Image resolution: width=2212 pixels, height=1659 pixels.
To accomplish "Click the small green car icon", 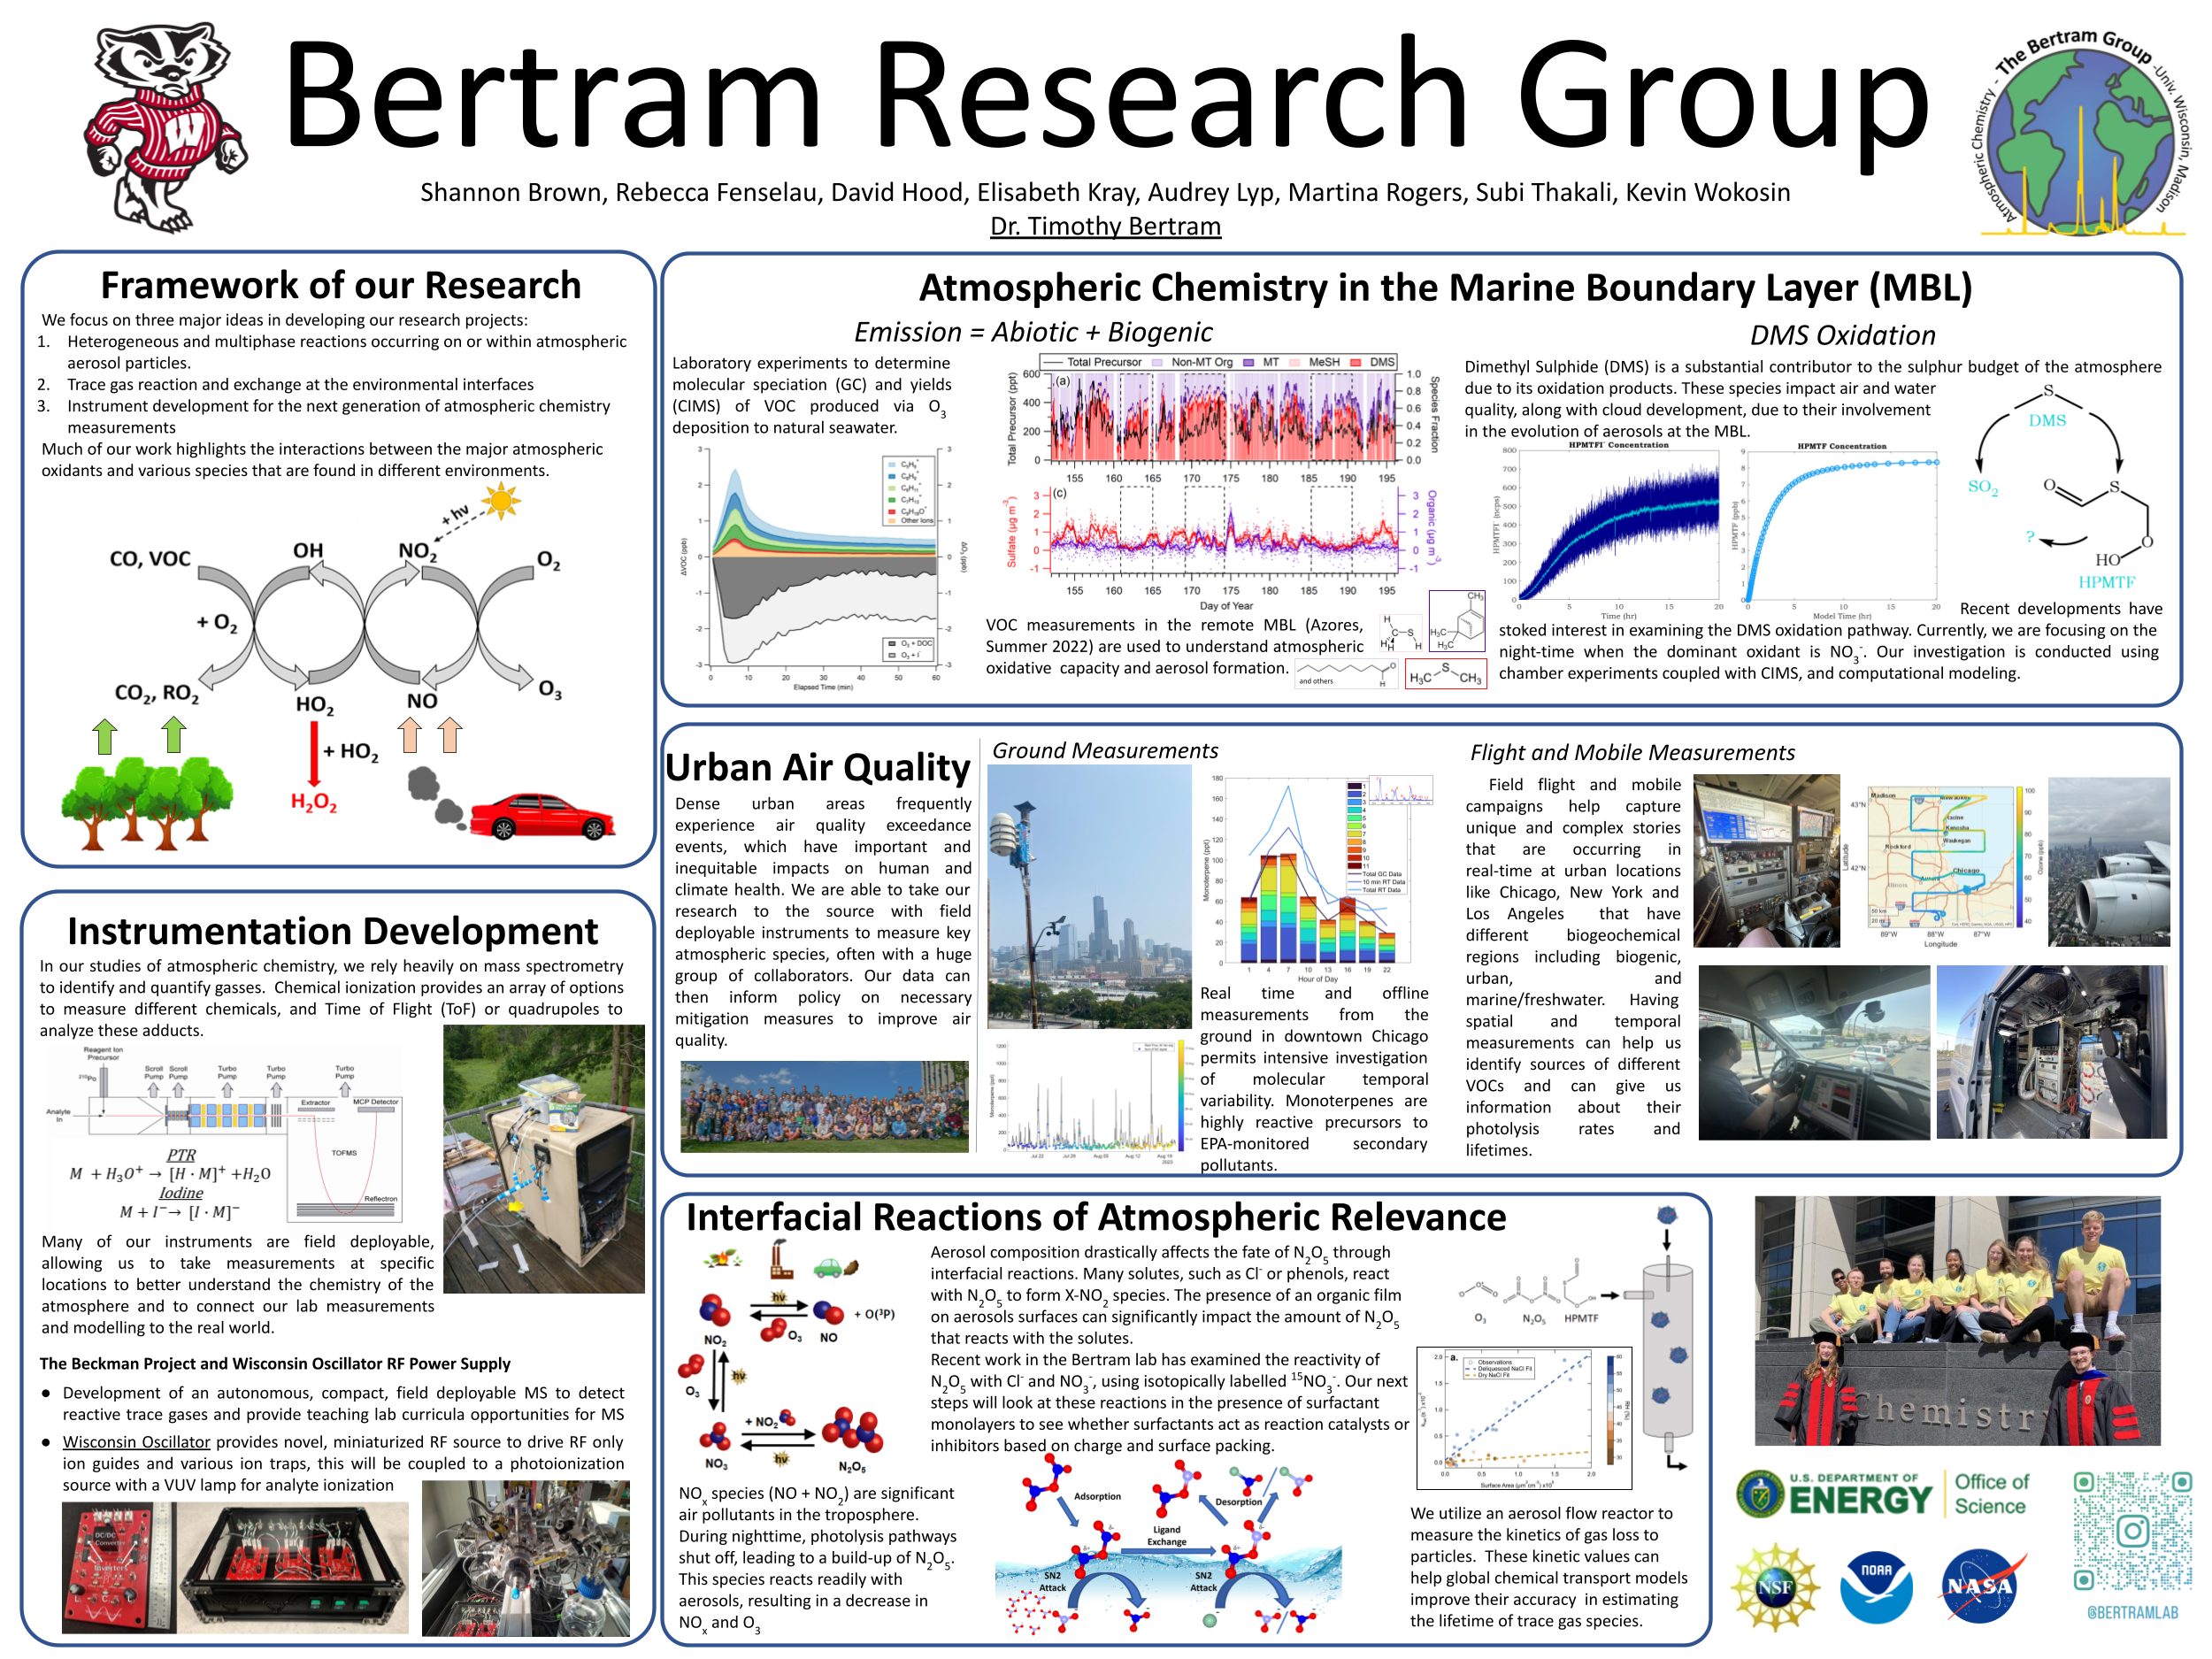I will (836, 1267).
